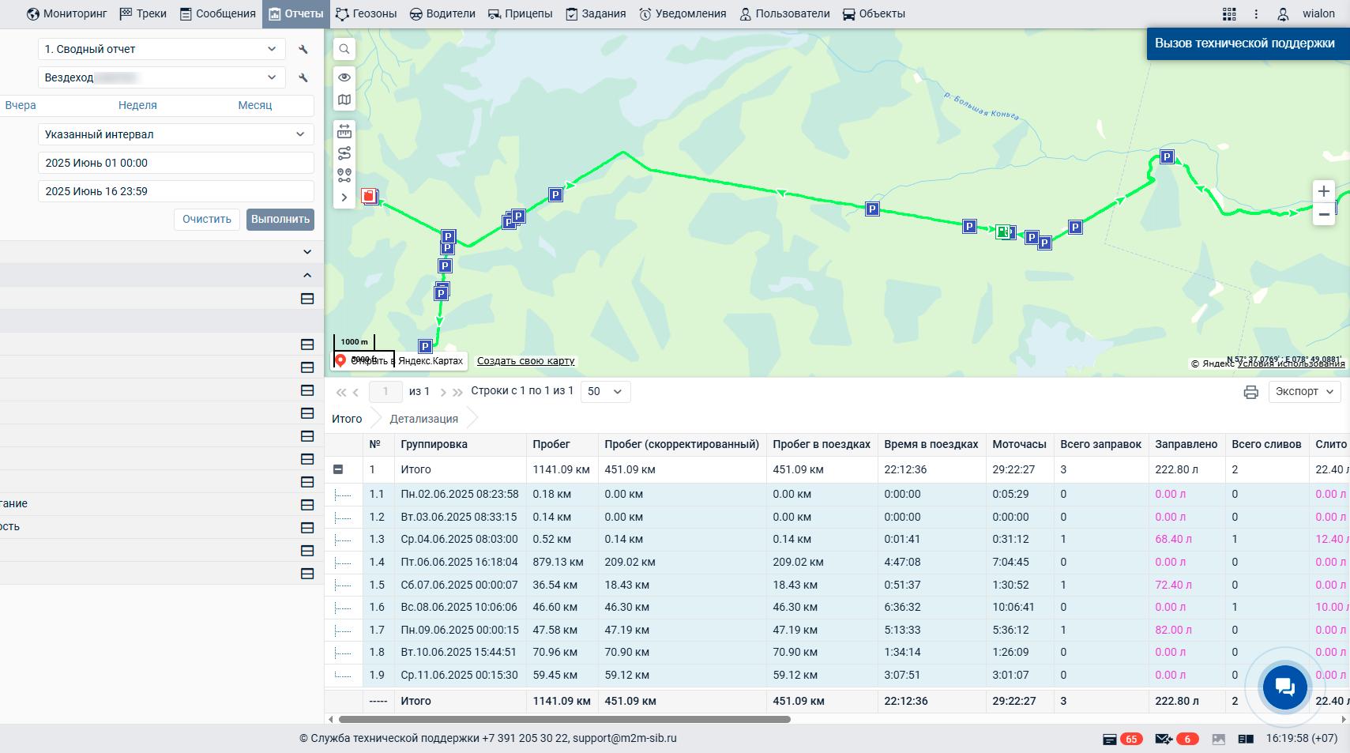Viewport: 1350px width, 753px height.
Task: Click the start date field 2025 Июнь 01
Action: point(175,163)
